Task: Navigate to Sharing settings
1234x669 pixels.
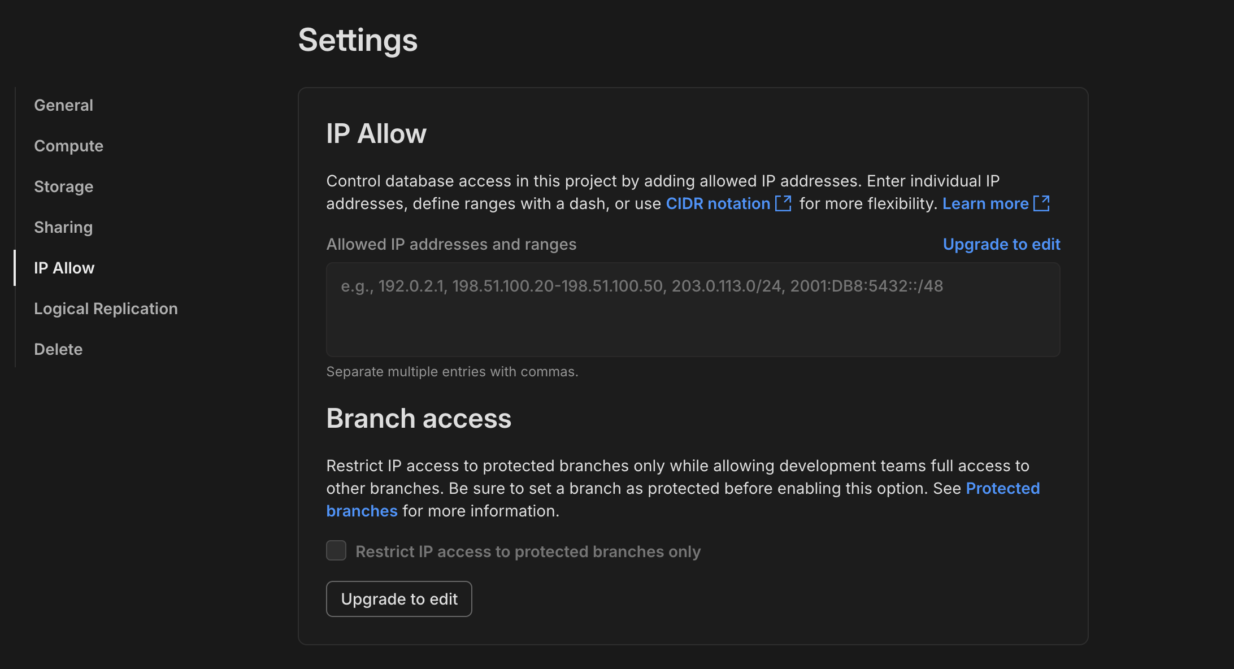Action: tap(63, 227)
